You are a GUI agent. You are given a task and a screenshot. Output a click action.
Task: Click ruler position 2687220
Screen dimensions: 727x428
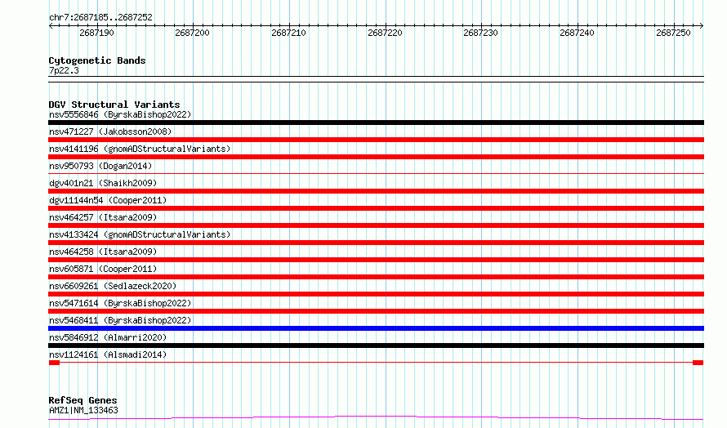[385, 33]
